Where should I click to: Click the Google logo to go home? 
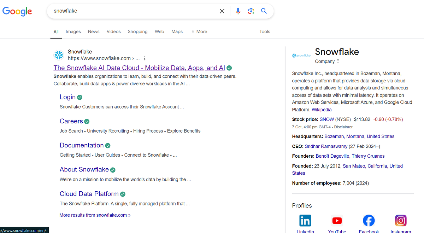(x=17, y=11)
